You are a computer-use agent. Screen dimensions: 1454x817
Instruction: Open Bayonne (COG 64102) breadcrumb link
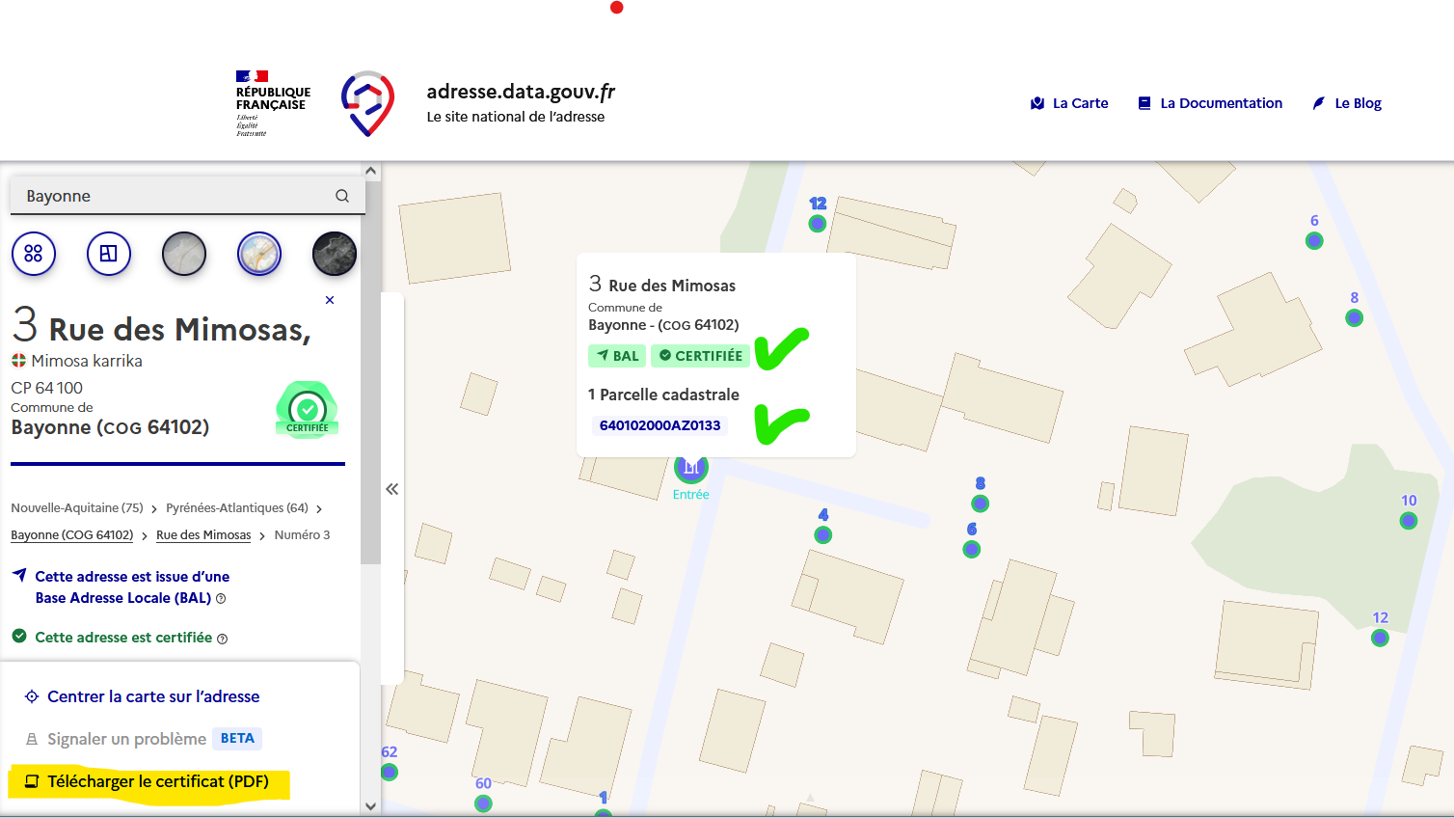(x=72, y=534)
